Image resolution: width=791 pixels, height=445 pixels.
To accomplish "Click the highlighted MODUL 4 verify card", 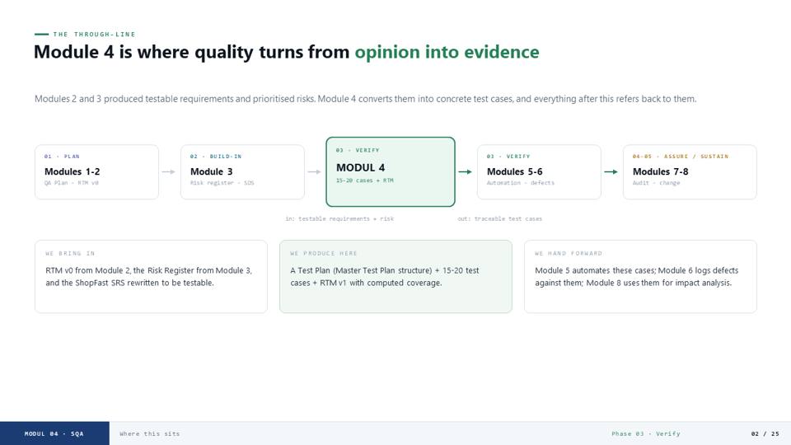I will click(391, 171).
